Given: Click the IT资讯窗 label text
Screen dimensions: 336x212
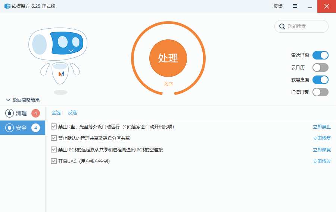Looking at the screenshot, I should click(x=300, y=92).
